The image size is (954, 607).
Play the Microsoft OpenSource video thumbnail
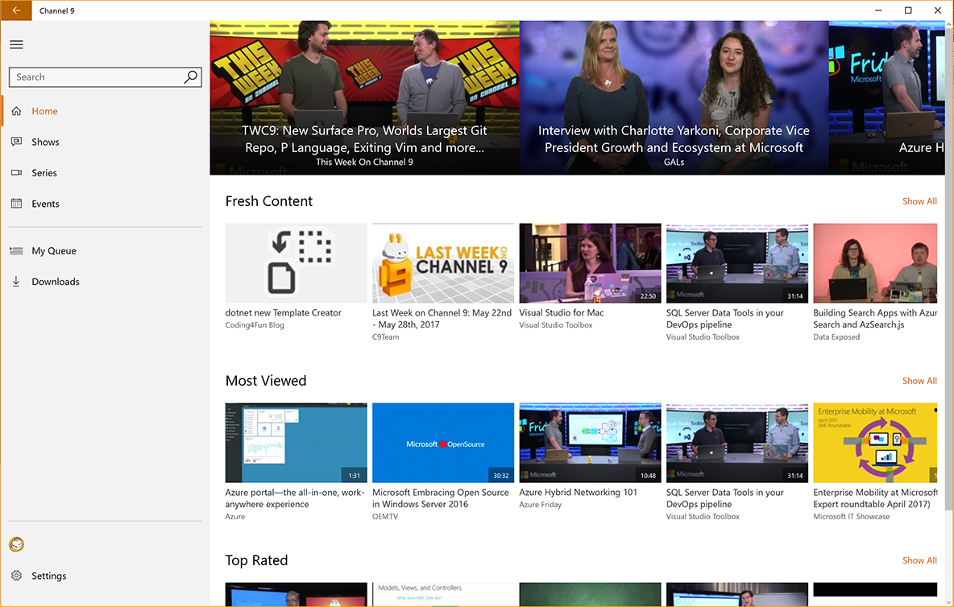pyautogui.click(x=443, y=443)
